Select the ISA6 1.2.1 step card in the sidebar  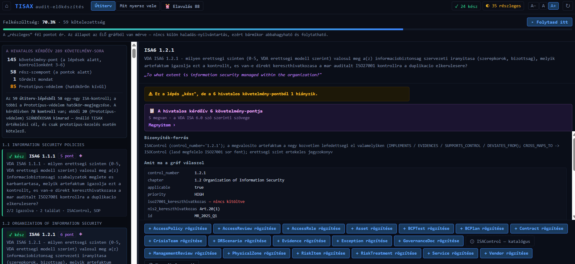click(64, 246)
